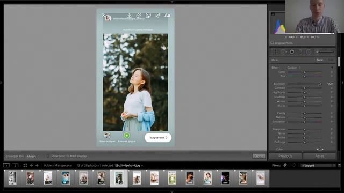Adjust the Shadows slider handle

pyautogui.click(x=305, y=97)
